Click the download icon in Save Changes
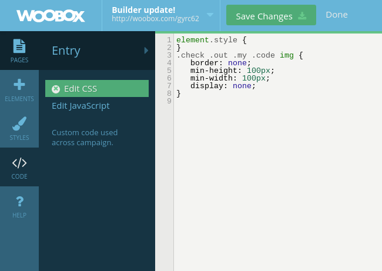382x271 pixels. pyautogui.click(x=302, y=16)
